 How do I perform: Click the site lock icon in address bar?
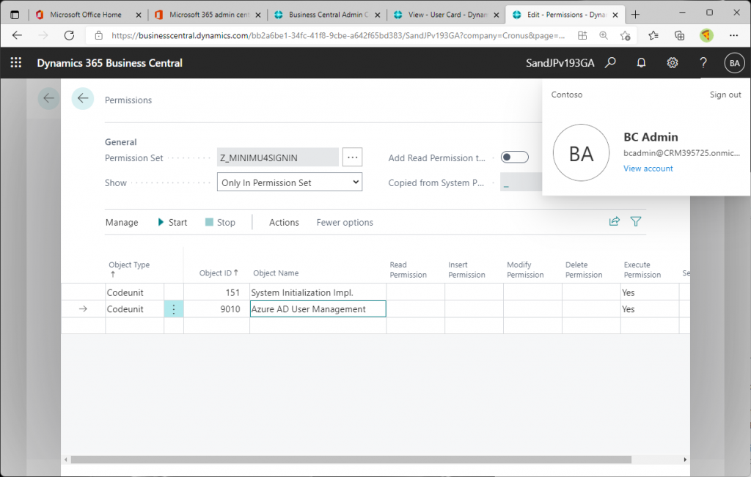99,35
